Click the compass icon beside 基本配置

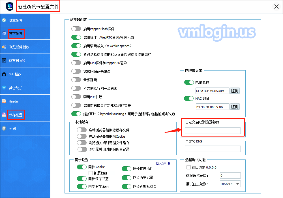click(4, 20)
